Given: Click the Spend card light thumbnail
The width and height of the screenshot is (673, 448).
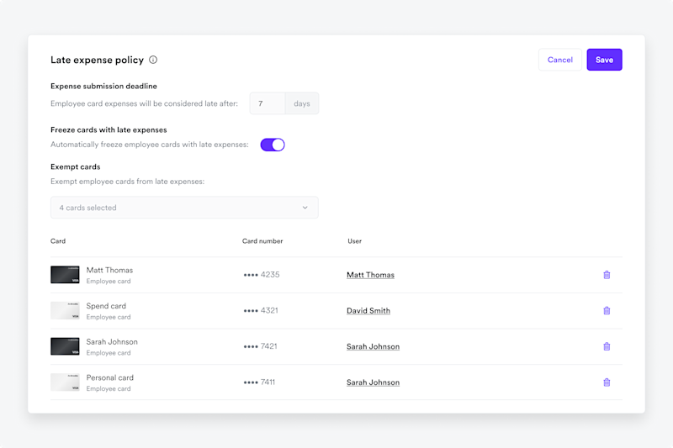Looking at the screenshot, I should [x=65, y=310].
